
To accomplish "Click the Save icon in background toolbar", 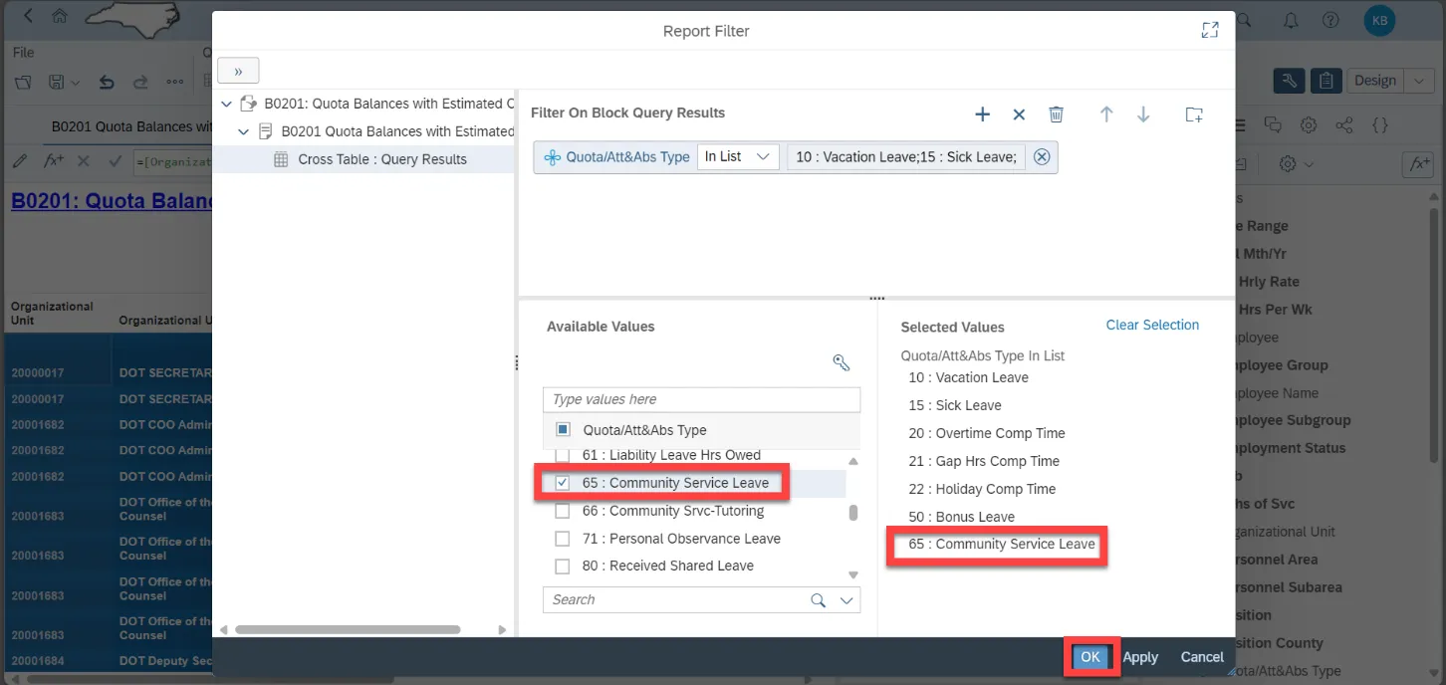I will 57,82.
